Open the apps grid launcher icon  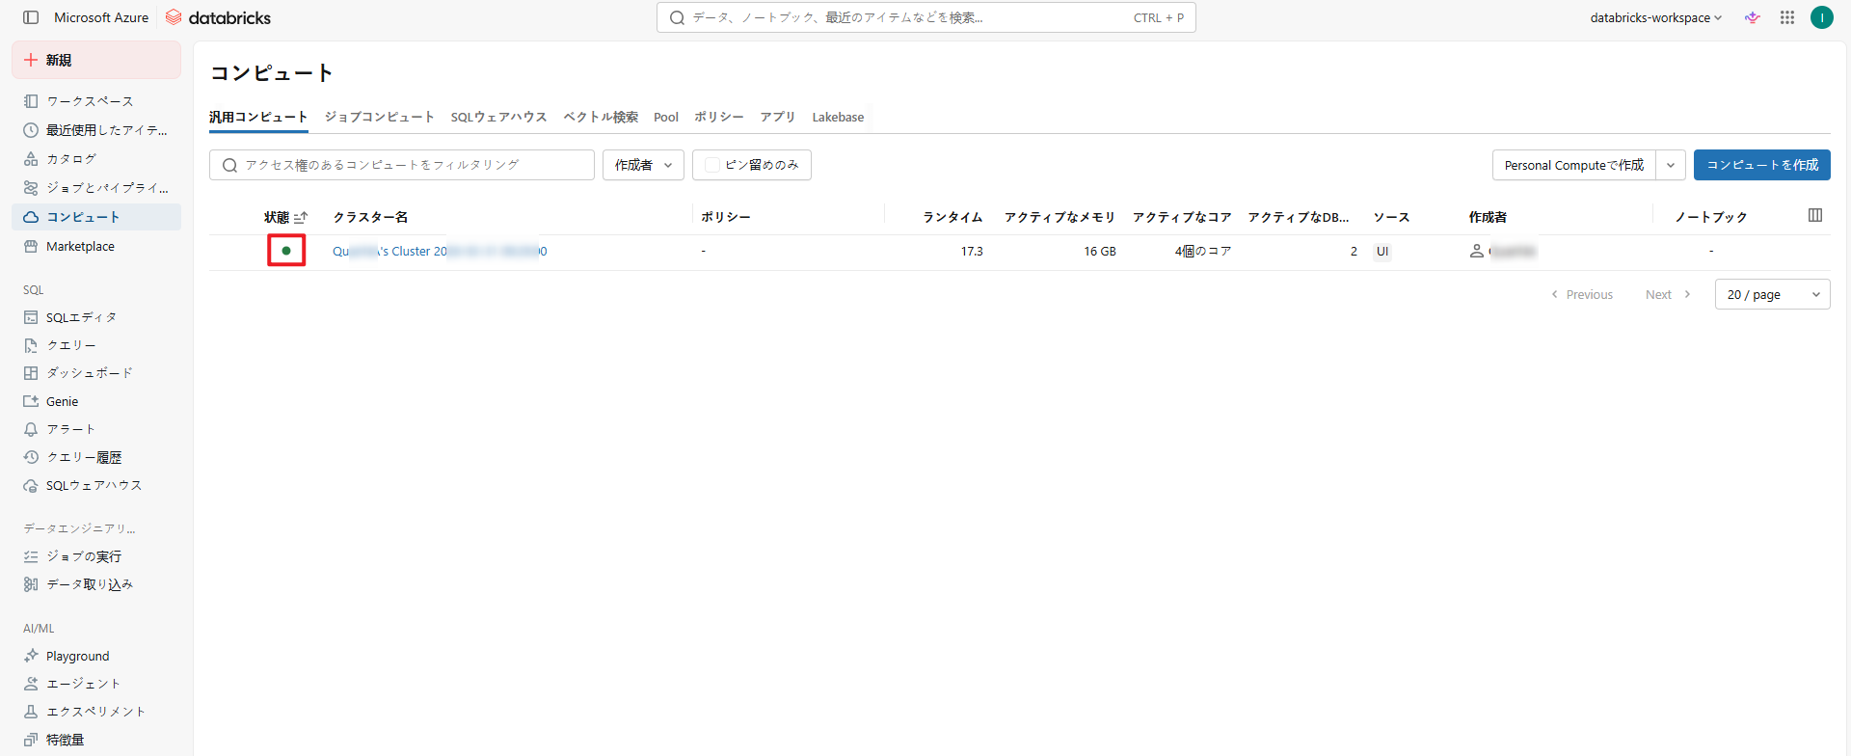tap(1787, 17)
